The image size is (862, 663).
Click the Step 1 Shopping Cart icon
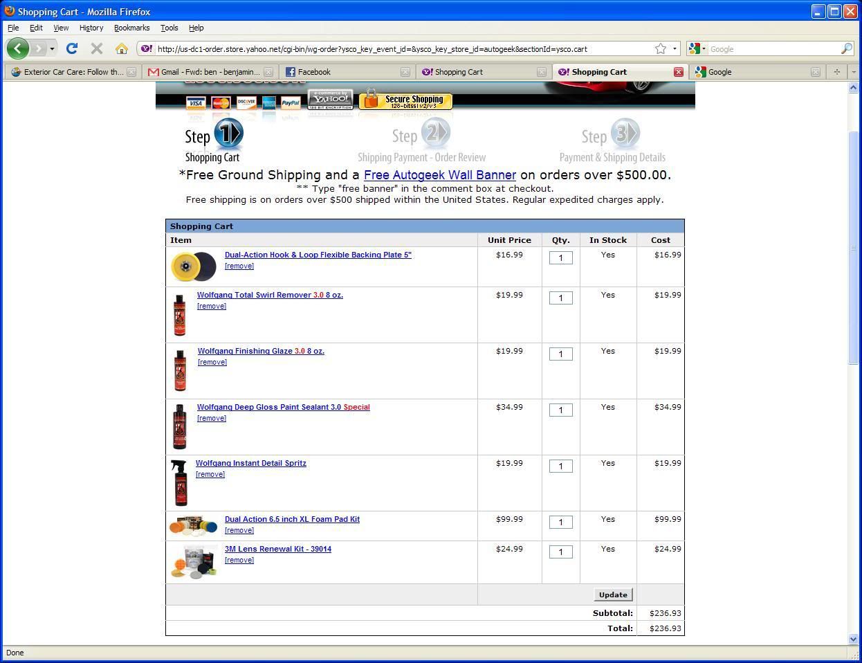point(228,134)
